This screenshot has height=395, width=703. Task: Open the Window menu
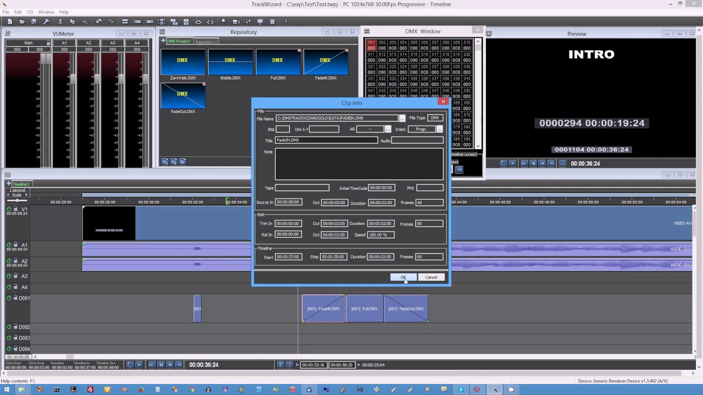pyautogui.click(x=46, y=12)
